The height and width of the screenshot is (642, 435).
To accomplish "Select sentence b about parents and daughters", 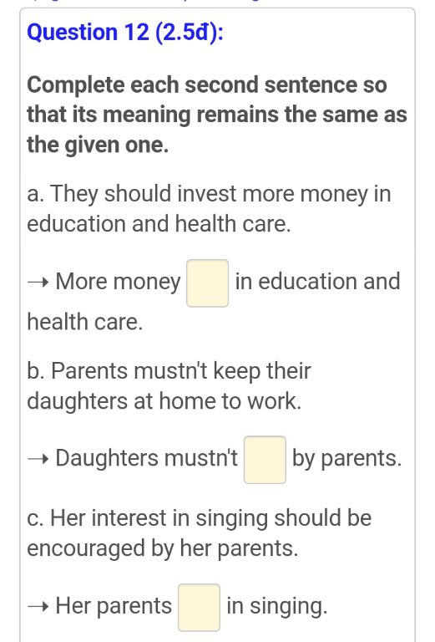I will [x=169, y=385].
